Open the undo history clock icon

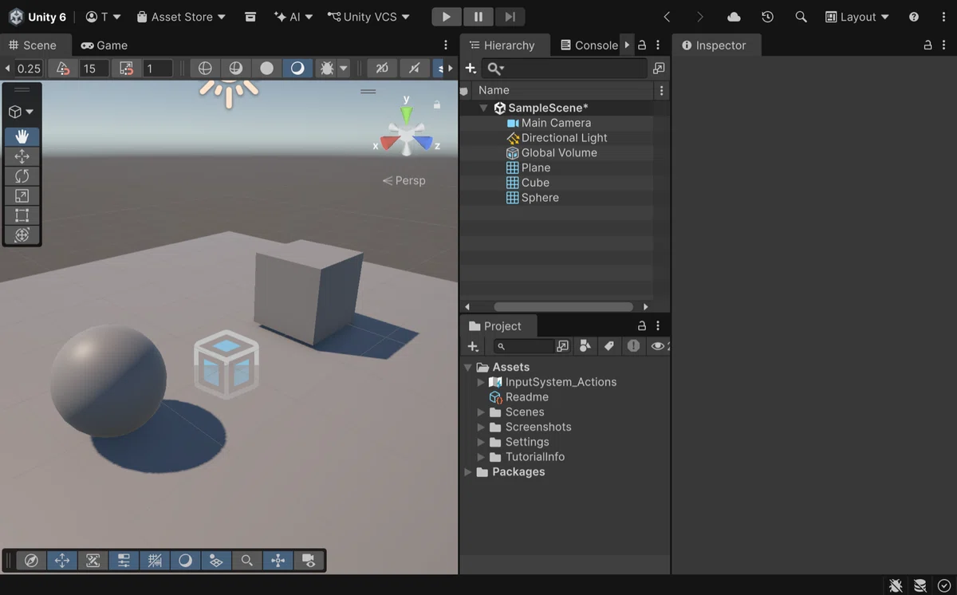(767, 17)
